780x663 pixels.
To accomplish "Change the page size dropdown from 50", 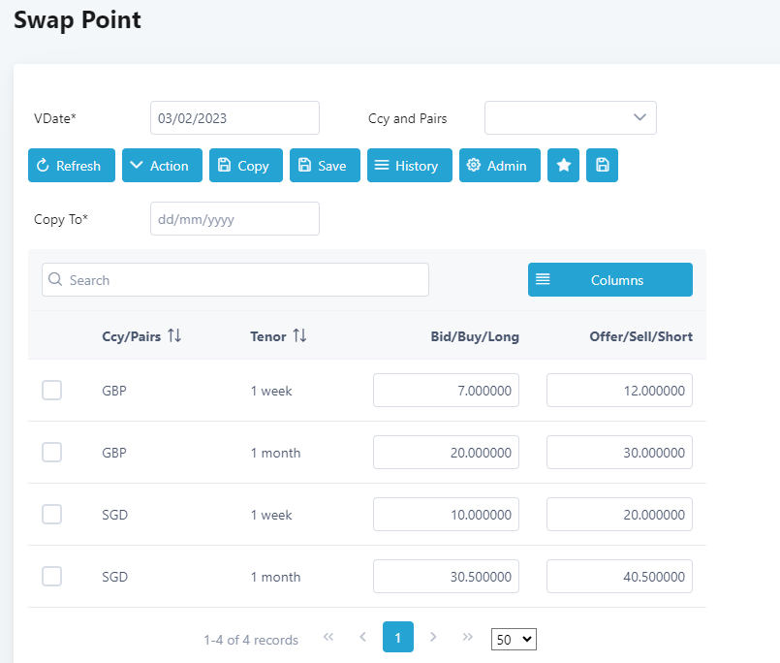I will click(x=514, y=639).
